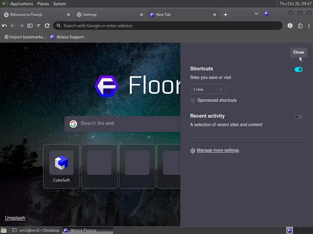Click the Import bookmarks icon

point(6,37)
